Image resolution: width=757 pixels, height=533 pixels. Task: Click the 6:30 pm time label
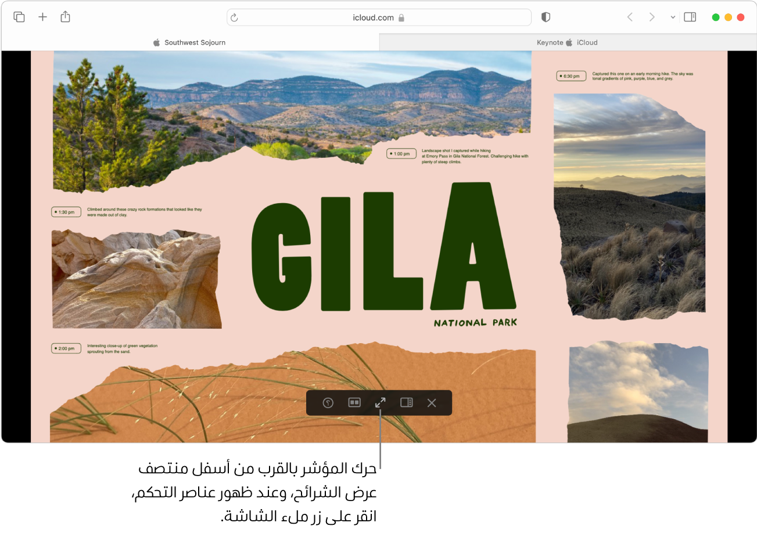571,76
